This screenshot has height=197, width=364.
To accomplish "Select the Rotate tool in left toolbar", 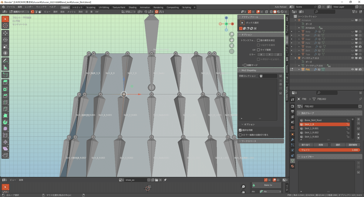I will (5, 40).
